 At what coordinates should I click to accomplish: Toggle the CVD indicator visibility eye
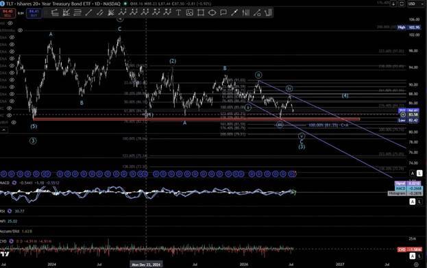coord(11,241)
